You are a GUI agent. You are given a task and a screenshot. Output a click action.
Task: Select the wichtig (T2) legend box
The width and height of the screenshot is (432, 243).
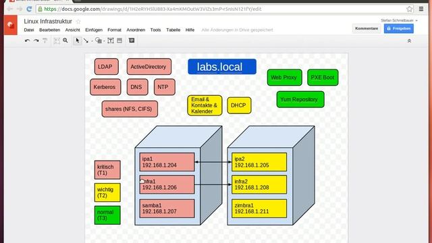pyautogui.click(x=107, y=192)
